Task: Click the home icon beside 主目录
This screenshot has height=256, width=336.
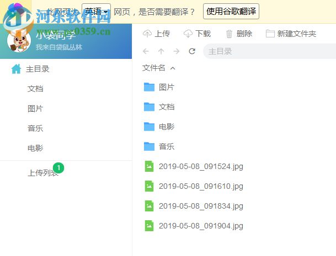Action: [16, 69]
